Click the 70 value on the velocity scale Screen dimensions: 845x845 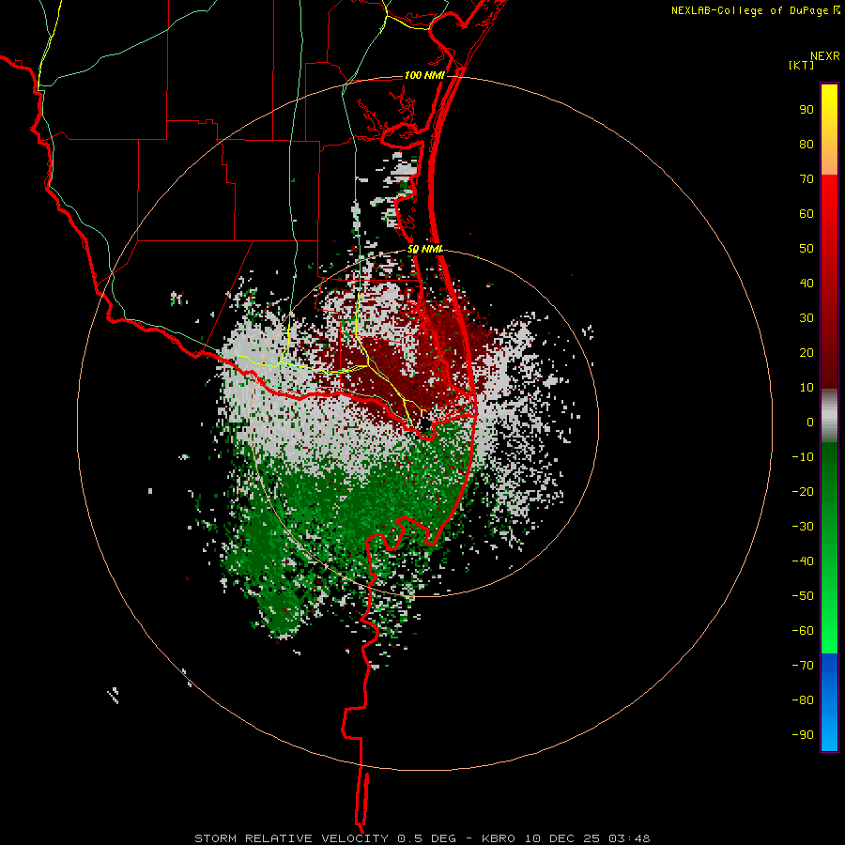(807, 179)
